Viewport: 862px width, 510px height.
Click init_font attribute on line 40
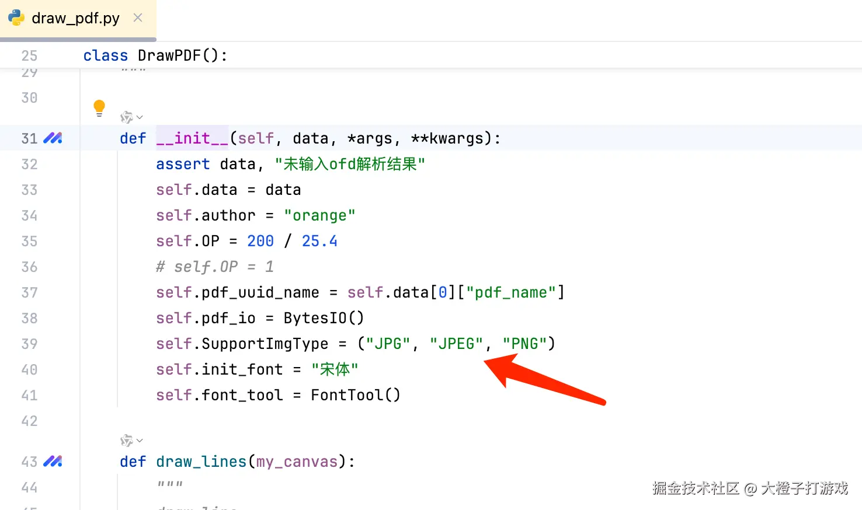242,369
